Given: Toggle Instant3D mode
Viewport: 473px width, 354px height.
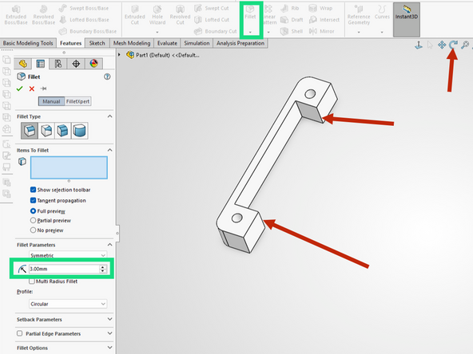Looking at the screenshot, I should (x=407, y=20).
